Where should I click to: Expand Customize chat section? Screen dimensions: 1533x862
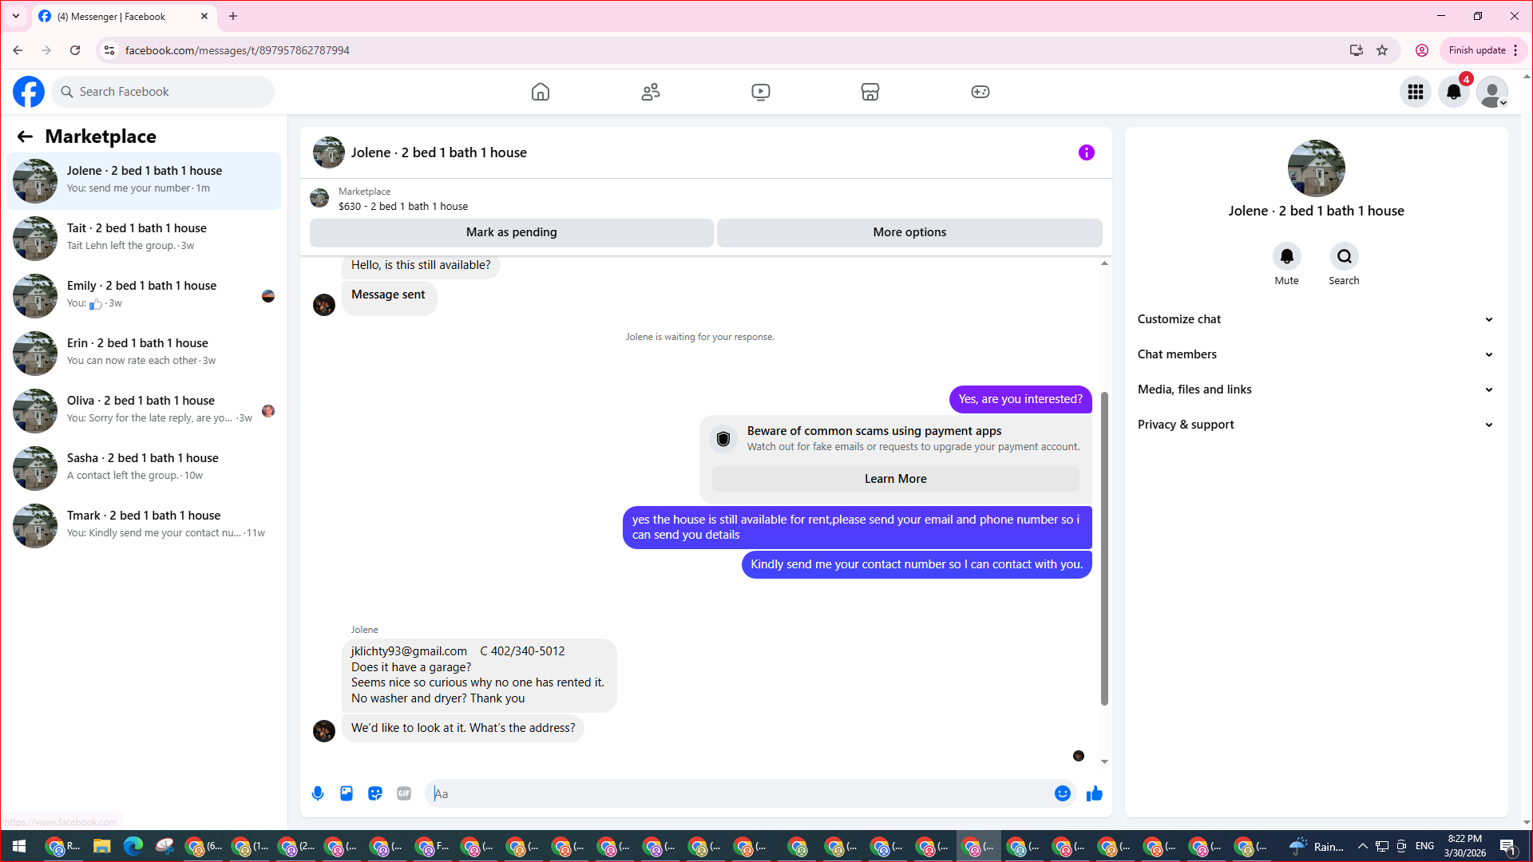click(1315, 319)
